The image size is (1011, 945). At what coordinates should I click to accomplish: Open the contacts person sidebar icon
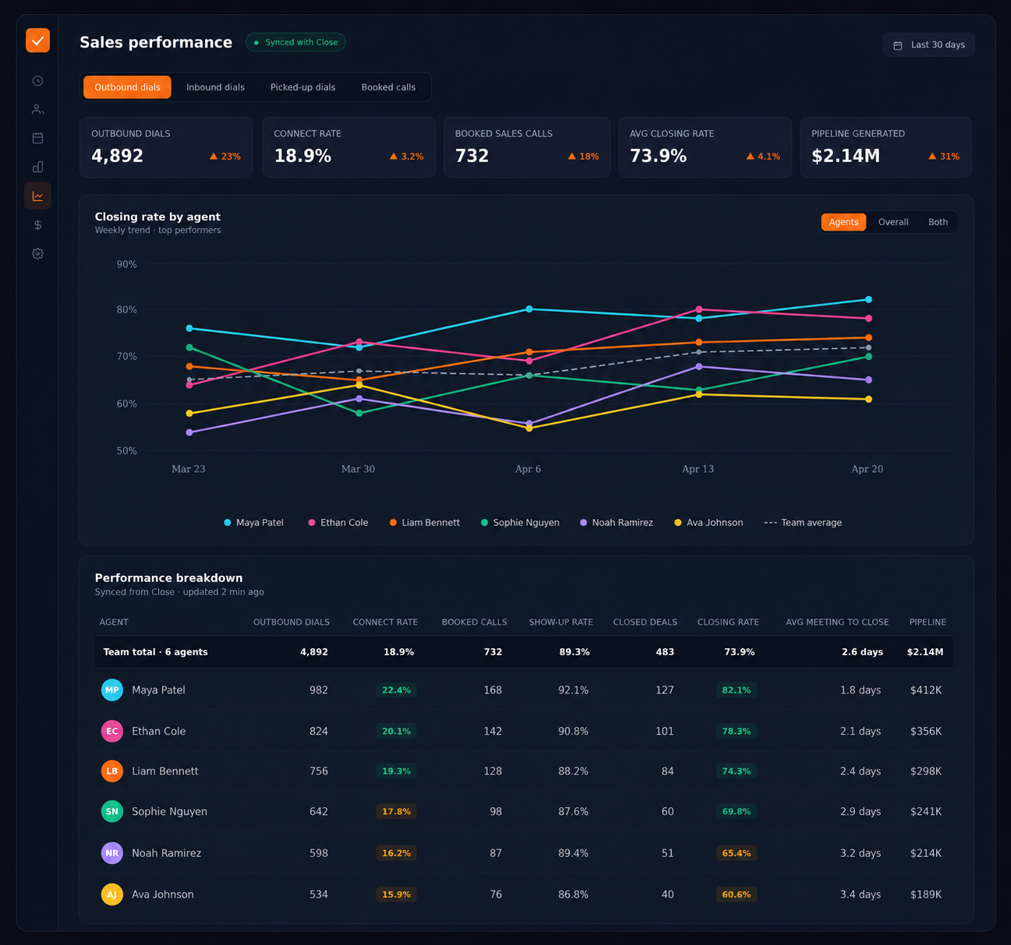pos(37,110)
